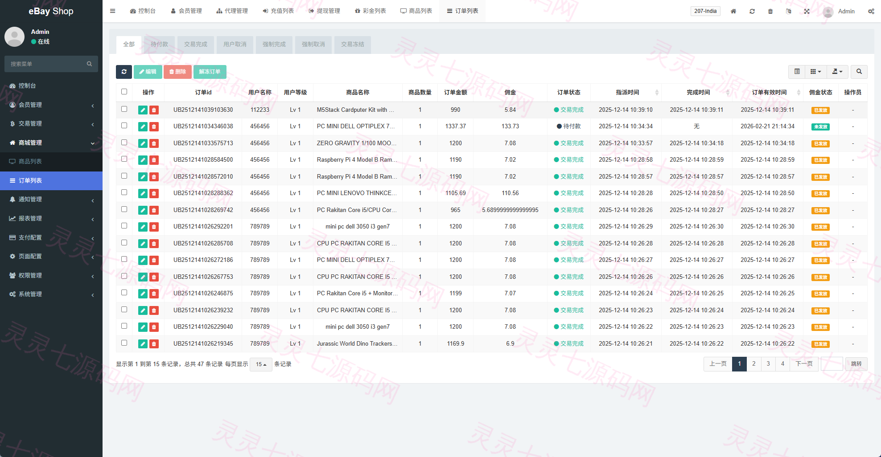Click the 搜索菜单 sidebar search field

click(x=51, y=64)
